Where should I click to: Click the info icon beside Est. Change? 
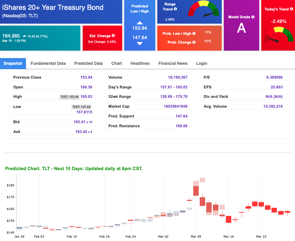click(113, 35)
